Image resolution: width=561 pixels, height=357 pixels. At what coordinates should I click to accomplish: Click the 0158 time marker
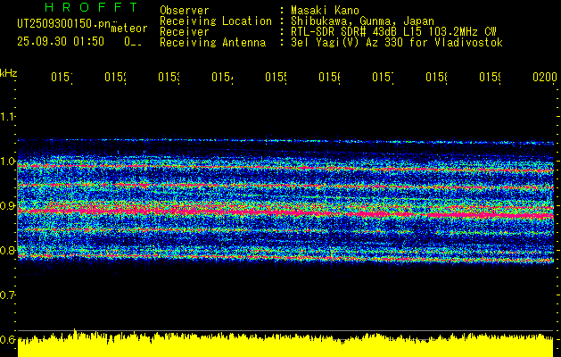437,77
